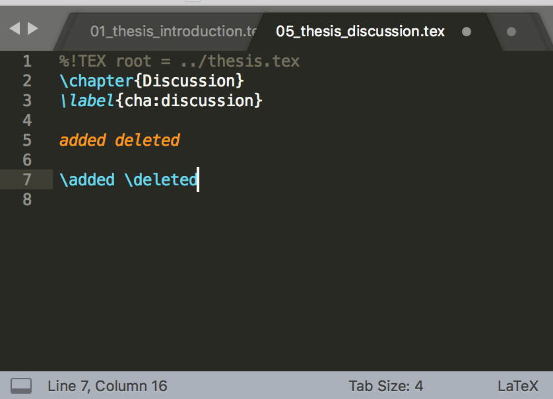Click unsaved dot on 05_thesis_discussion.tex tab

pyautogui.click(x=467, y=32)
